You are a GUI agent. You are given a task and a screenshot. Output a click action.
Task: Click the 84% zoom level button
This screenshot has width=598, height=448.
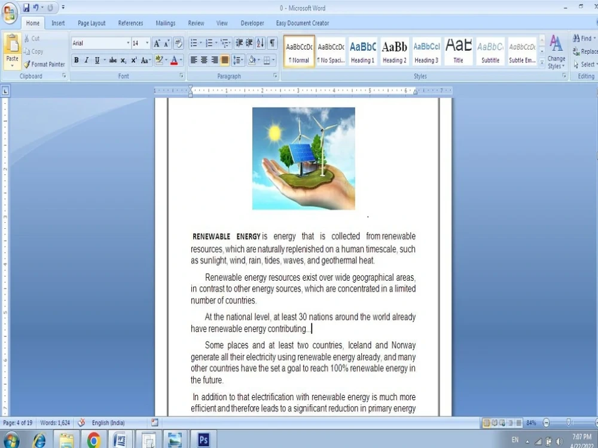[x=531, y=423]
